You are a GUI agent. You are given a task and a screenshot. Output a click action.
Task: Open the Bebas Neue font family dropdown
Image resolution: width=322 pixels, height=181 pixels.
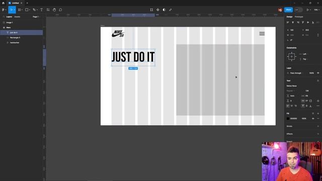coord(291,86)
